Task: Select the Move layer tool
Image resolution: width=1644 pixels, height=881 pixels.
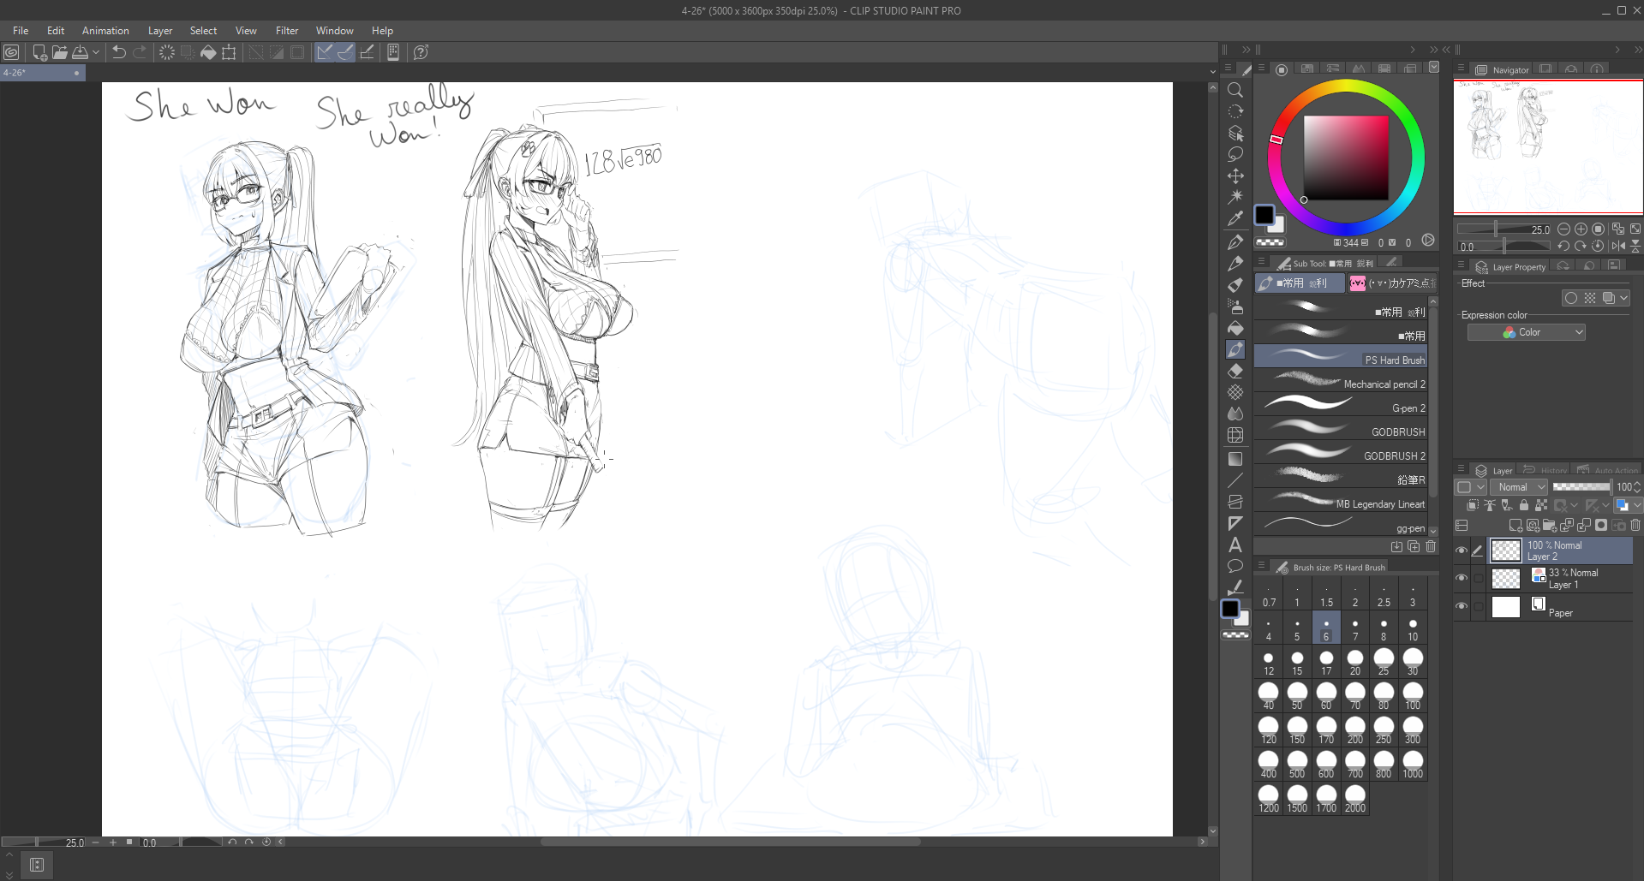Action: pos(1235,176)
